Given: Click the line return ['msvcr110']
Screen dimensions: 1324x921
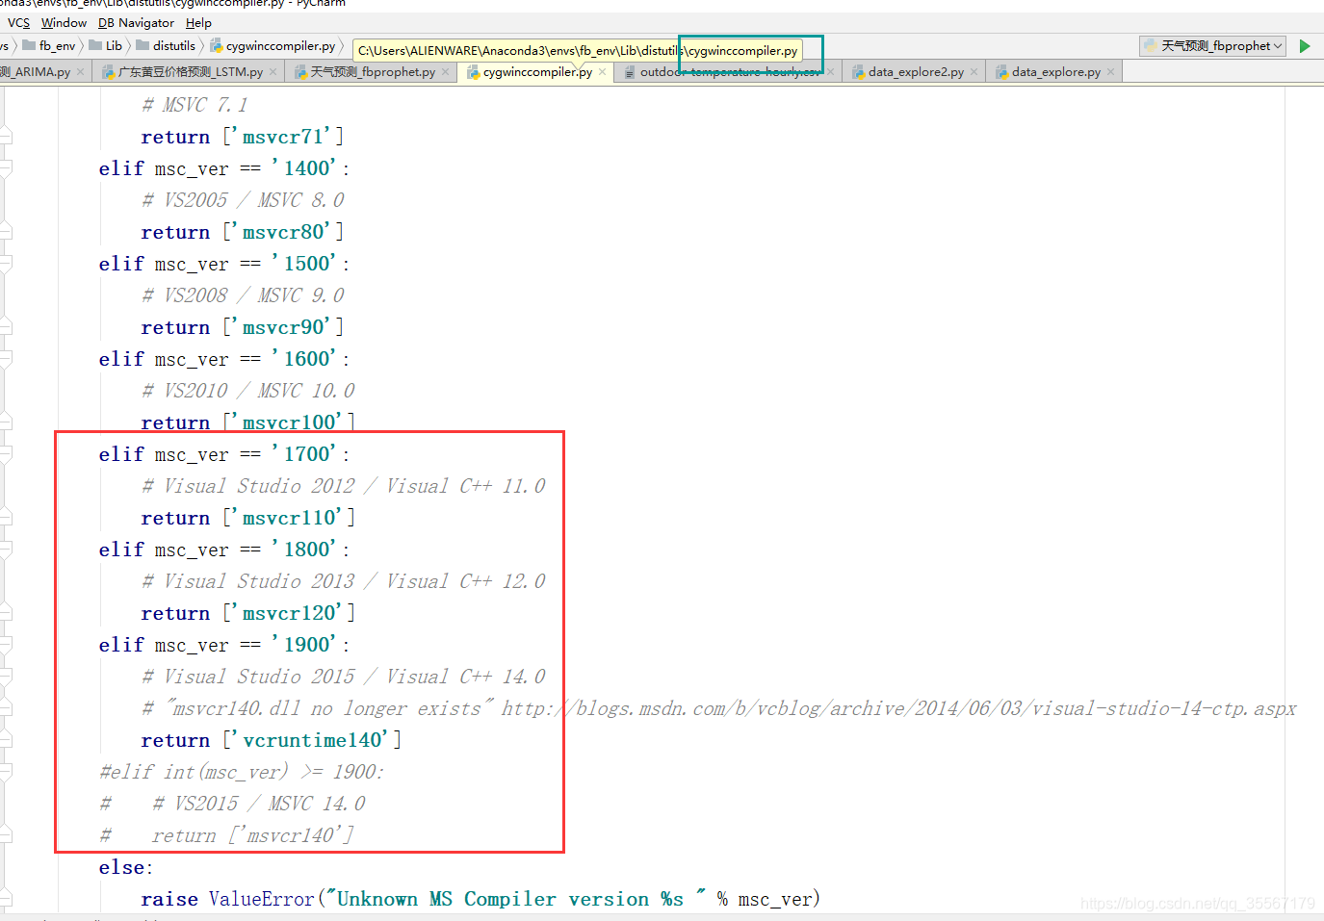Looking at the screenshot, I should pos(248,518).
